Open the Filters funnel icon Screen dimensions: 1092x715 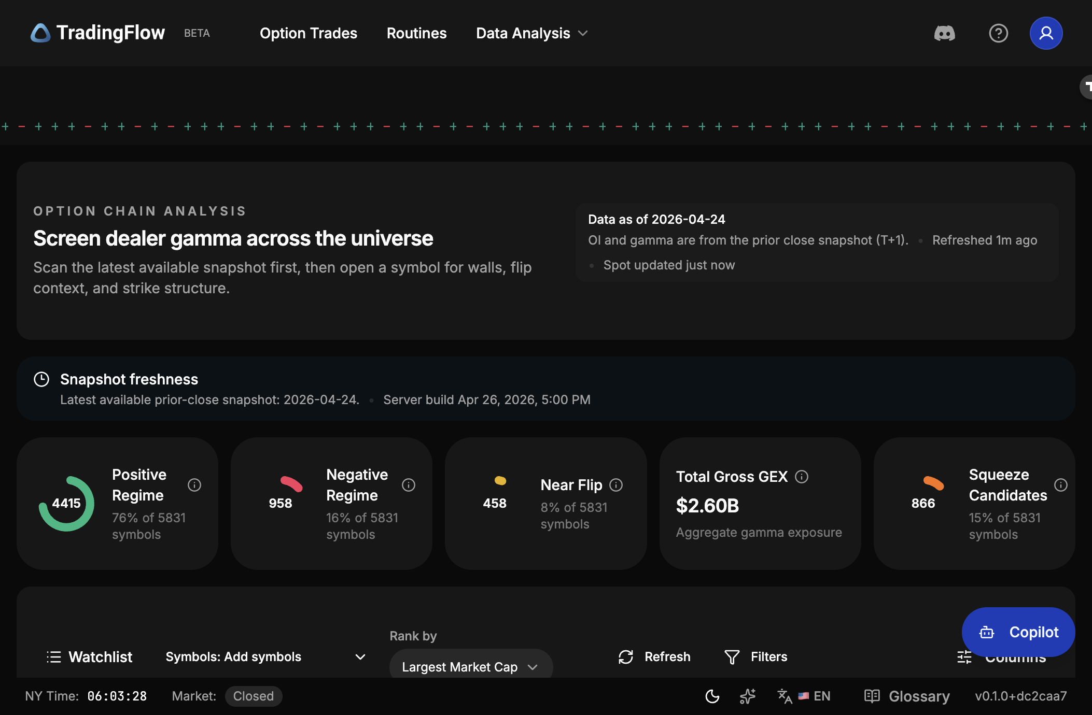coord(732,656)
